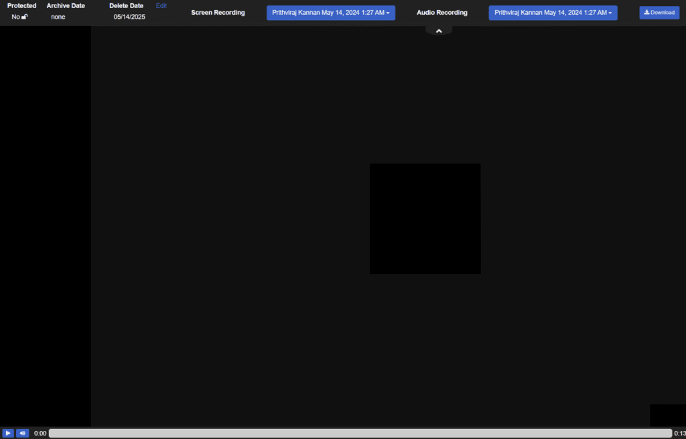Screen dimensions: 686x439
Task: Select the Audio Recording label
Action: [x=441, y=12]
